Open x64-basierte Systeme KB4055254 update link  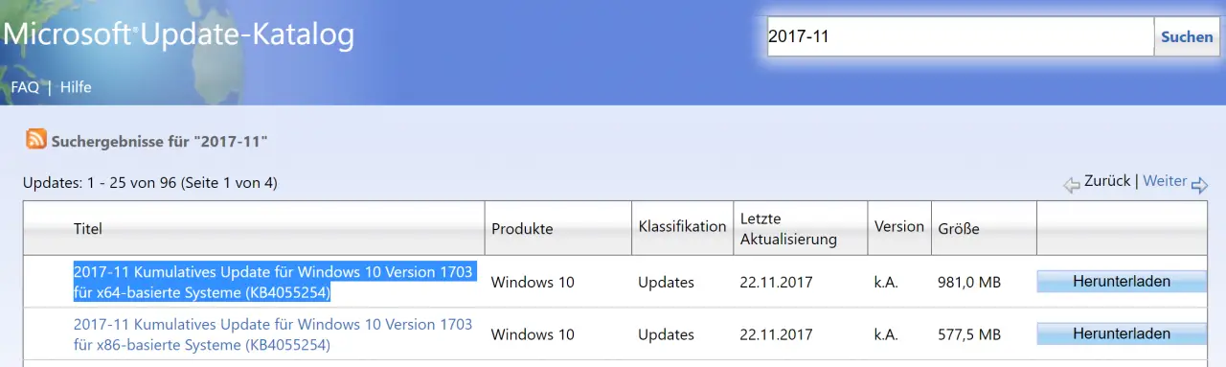click(273, 282)
